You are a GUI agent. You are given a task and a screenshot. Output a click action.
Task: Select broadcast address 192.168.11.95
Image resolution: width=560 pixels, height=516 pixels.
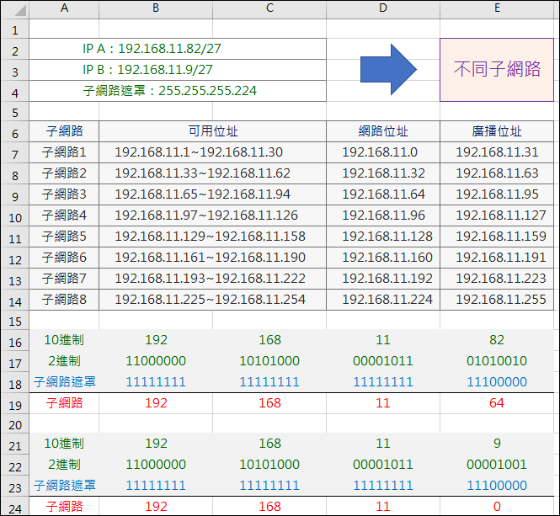[497, 194]
